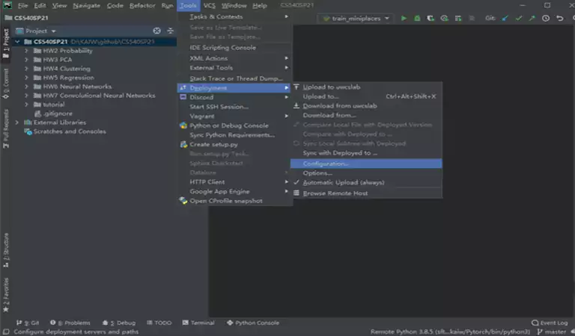Collapse the CS540SP21 root folder
The image size is (575, 336).
(17, 42)
